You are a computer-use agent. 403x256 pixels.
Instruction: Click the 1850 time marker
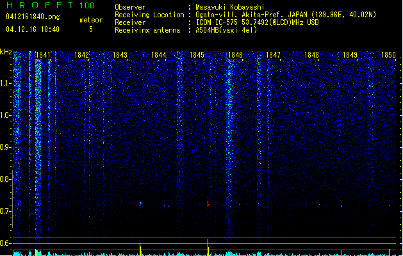point(389,55)
